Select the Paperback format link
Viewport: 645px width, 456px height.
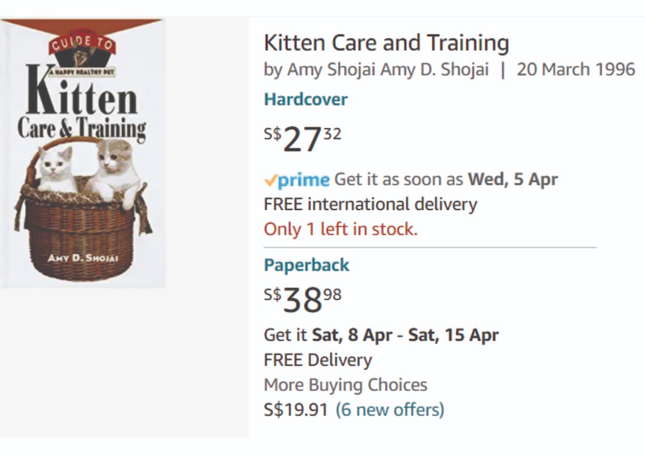coord(306,265)
